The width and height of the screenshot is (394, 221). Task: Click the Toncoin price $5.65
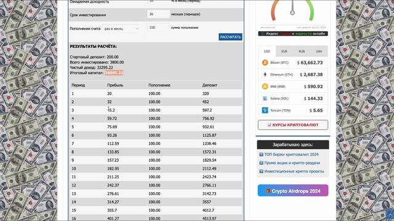[316, 110]
